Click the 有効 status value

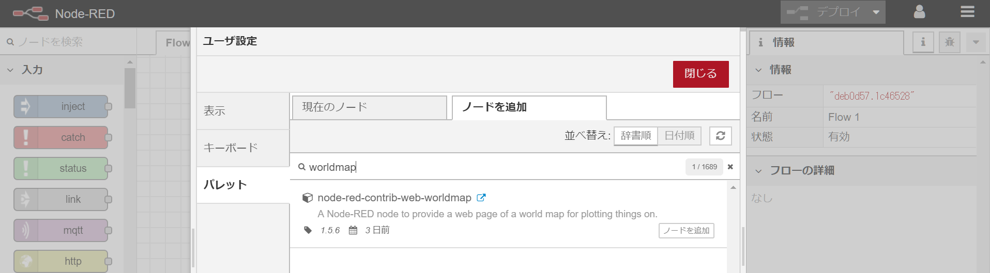point(839,137)
